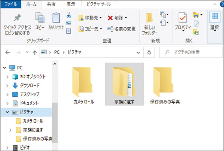This screenshot has width=224, height=151.
Task: Click the Cut scissors icon
Action: coord(69,15)
